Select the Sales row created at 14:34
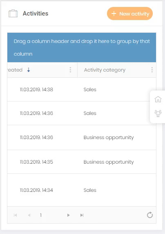The width and height of the screenshot is (165, 234). [x=82, y=190]
